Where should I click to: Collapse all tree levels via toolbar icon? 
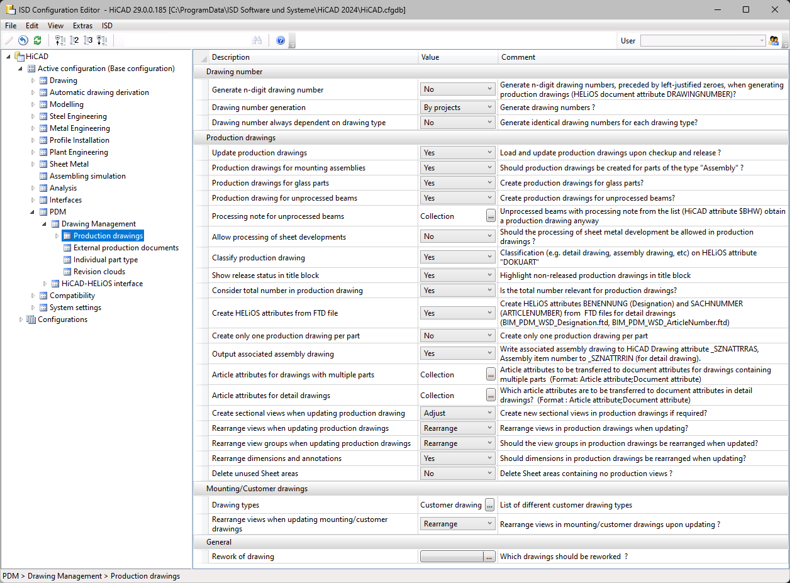(60, 40)
